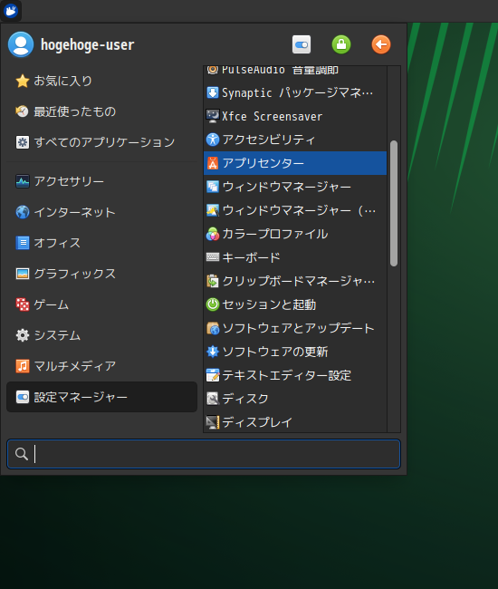The width and height of the screenshot is (498, 589).
Task: Select the お気に入り category
Action: coord(101,81)
